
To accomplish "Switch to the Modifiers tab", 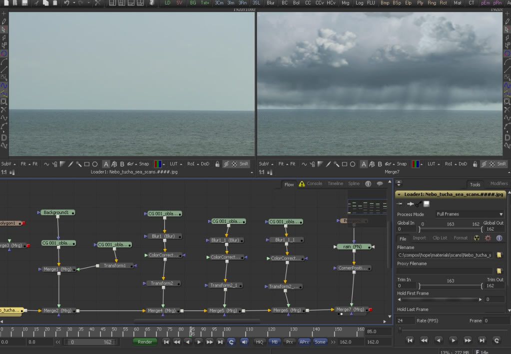I will coord(499,184).
